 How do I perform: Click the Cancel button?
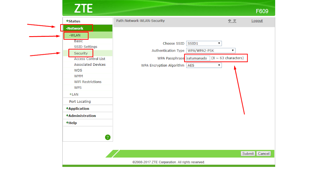264,154
